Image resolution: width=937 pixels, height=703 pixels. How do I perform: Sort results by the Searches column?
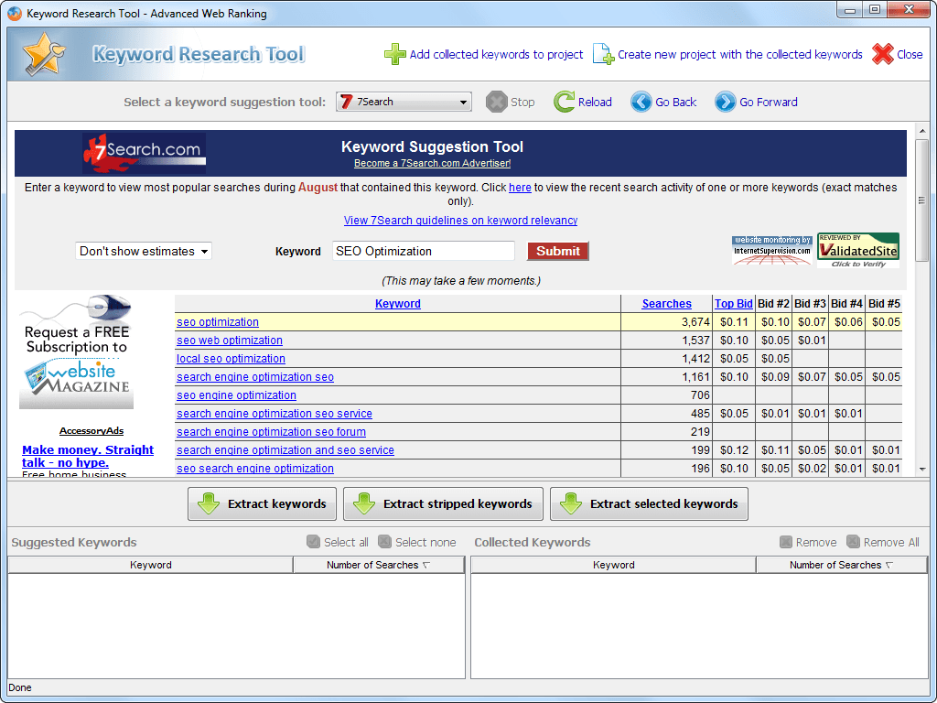pyautogui.click(x=666, y=303)
